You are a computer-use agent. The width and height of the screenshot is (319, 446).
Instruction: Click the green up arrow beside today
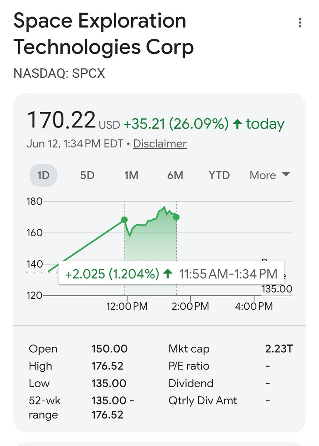click(237, 124)
